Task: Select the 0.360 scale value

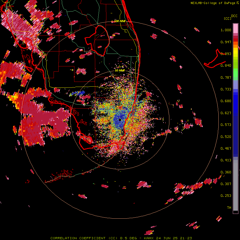Action: pos(226,172)
